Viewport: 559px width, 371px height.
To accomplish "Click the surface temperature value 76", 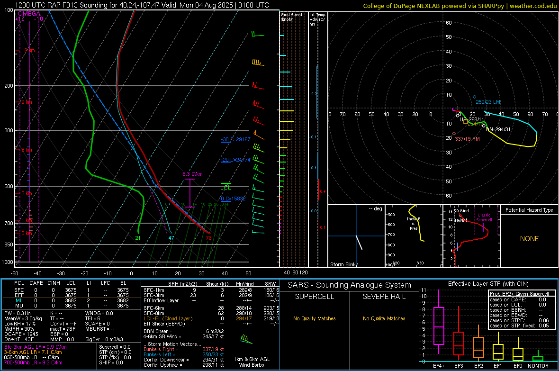I will (208, 238).
